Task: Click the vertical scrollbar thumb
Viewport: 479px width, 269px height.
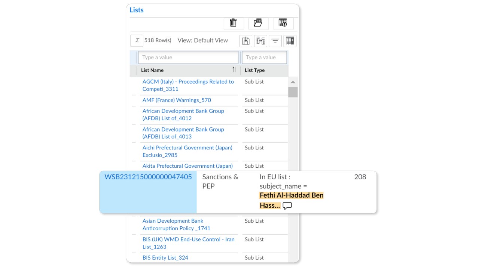Action: tap(293, 92)
